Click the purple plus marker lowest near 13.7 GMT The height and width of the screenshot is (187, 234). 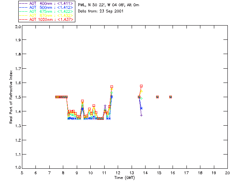(x=141, y=115)
